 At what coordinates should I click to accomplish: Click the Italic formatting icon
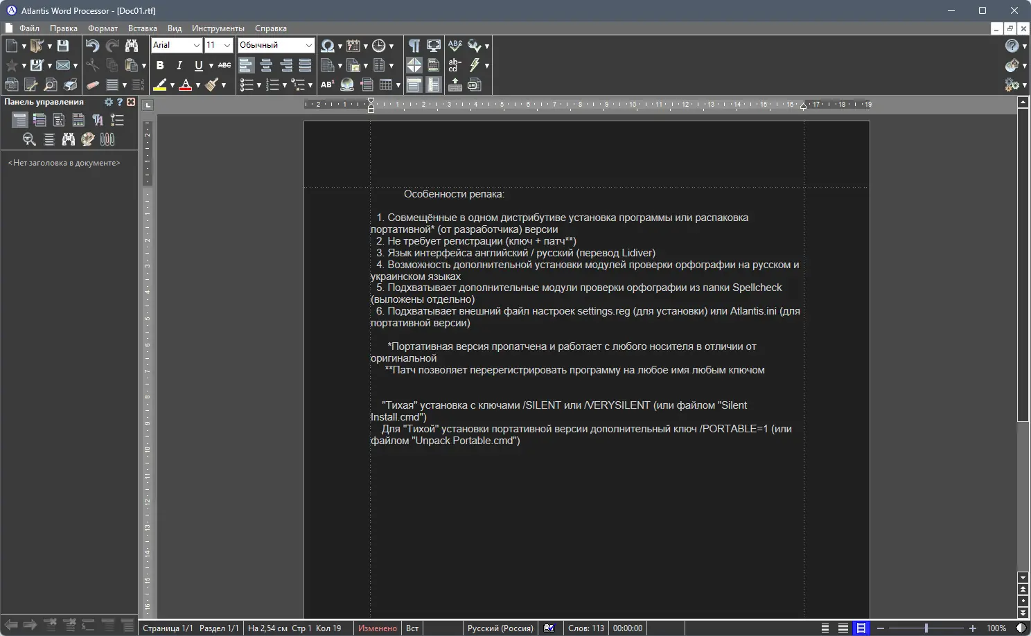click(178, 65)
